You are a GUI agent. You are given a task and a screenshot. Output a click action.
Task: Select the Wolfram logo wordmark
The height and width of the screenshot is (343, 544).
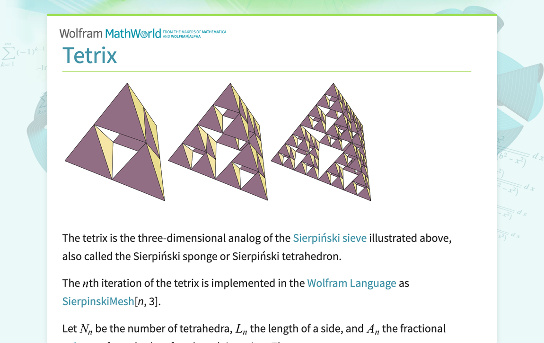coord(80,33)
